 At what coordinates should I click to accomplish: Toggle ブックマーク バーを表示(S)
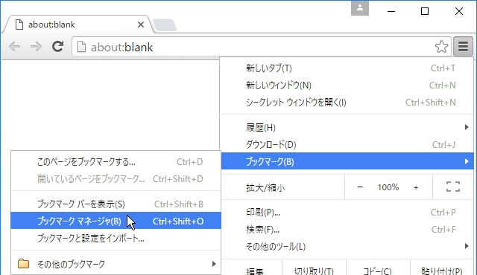[x=116, y=204]
